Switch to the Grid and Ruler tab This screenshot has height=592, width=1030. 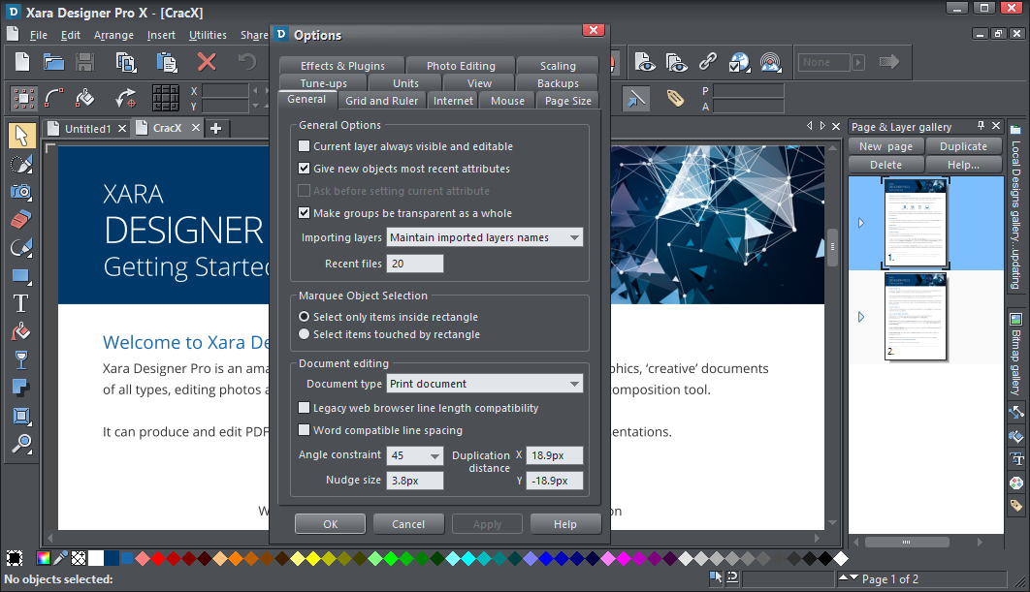tap(382, 101)
